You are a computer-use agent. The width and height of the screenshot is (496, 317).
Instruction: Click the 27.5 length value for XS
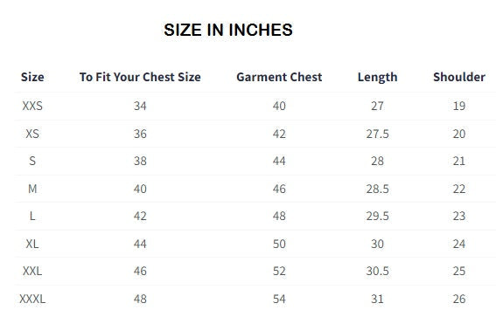point(377,134)
